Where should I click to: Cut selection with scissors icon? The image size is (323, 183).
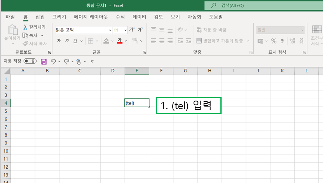click(x=25, y=27)
